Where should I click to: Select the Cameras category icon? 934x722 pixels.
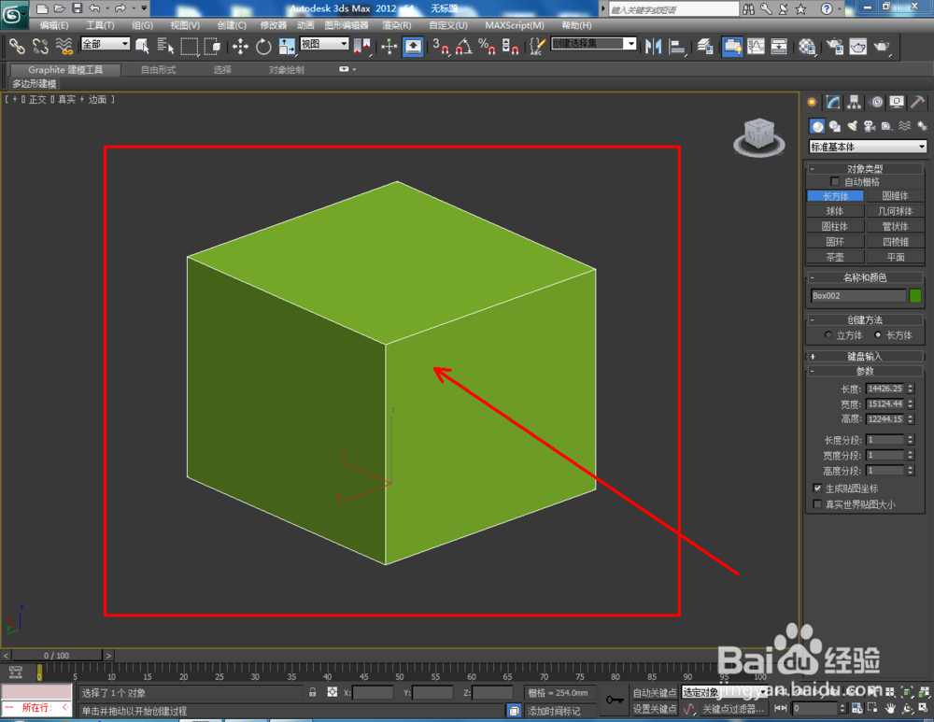[870, 126]
